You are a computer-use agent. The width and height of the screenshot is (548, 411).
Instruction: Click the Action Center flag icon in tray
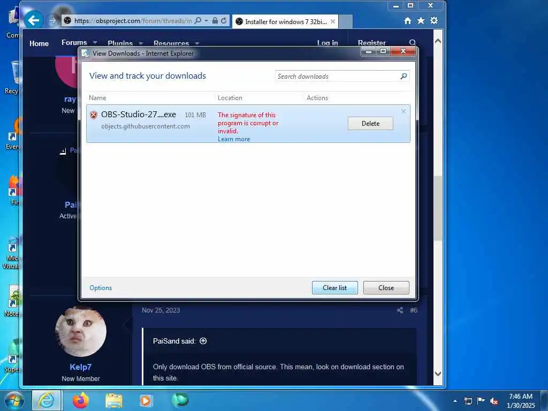481,400
